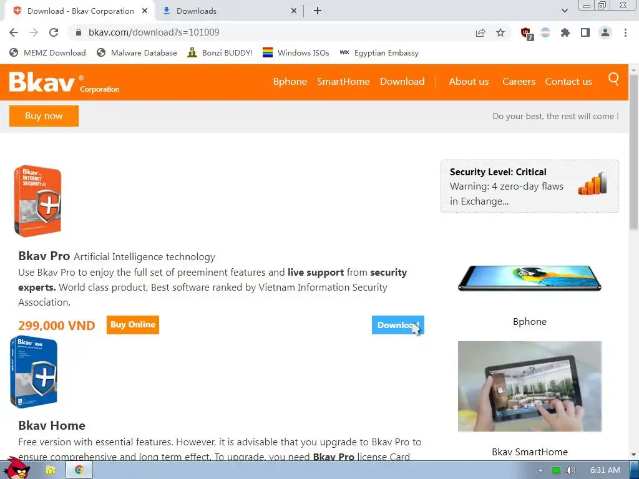
Task: Open the extensions puzzle menu
Action: click(x=565, y=32)
